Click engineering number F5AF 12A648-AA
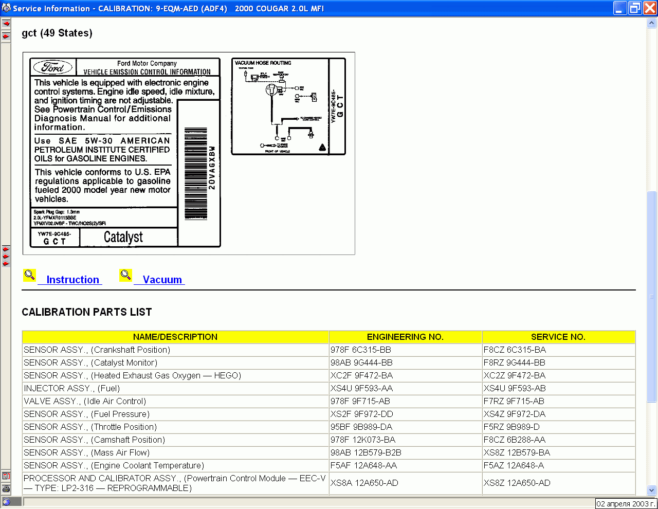Screen dimensions: 658x509 coord(363,465)
